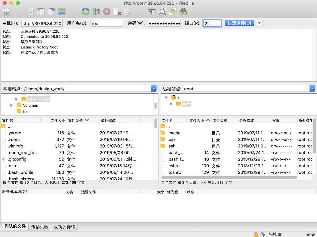Click the 主机 host input field

click(42, 23)
